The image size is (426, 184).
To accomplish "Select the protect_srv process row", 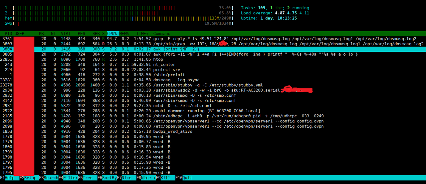I will tap(213, 70).
